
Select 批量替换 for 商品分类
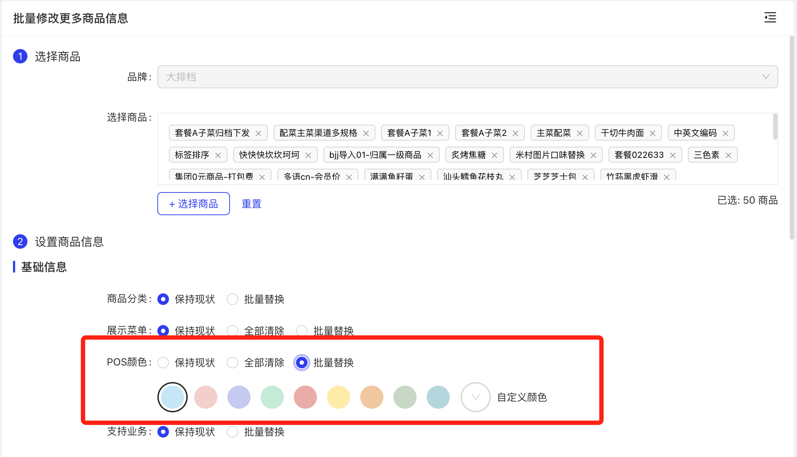tap(232, 299)
